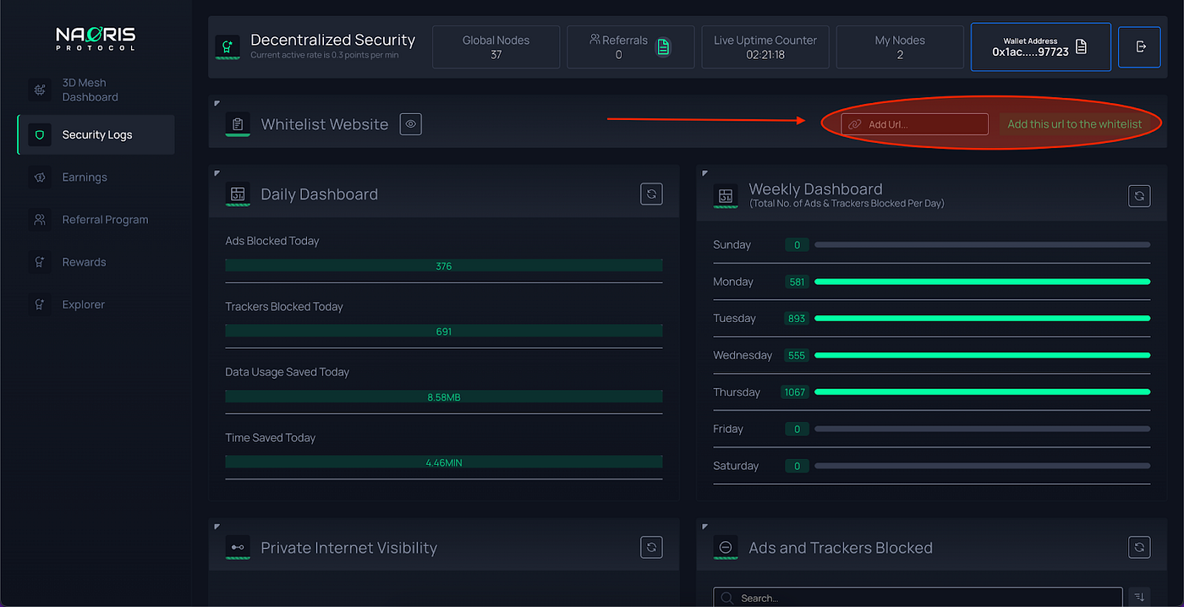Image resolution: width=1184 pixels, height=607 pixels.
Task: Click Add this url to the whitelist
Action: (x=1074, y=124)
